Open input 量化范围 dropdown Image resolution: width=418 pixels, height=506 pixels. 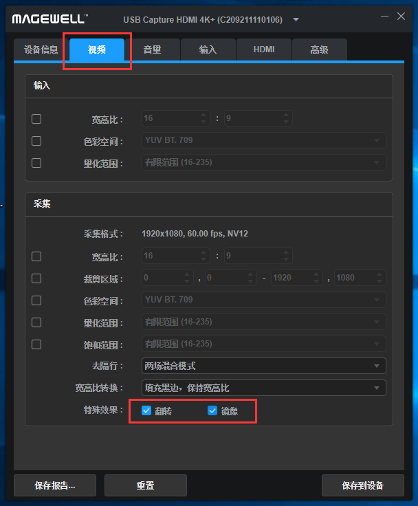click(264, 162)
